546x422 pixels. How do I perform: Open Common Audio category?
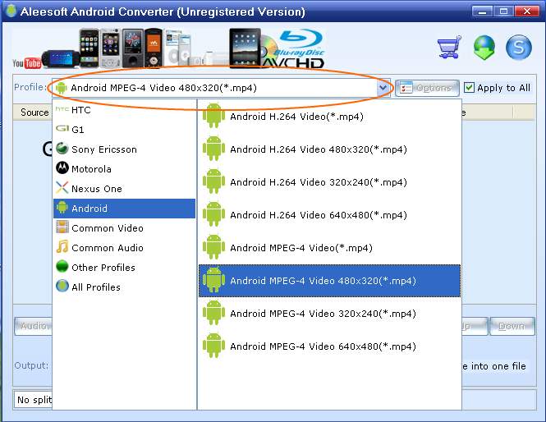[124, 248]
